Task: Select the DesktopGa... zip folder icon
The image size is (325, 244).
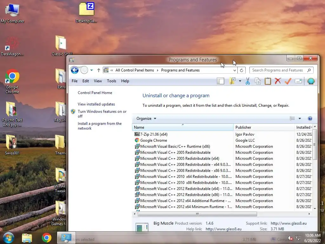Action: tap(86, 13)
